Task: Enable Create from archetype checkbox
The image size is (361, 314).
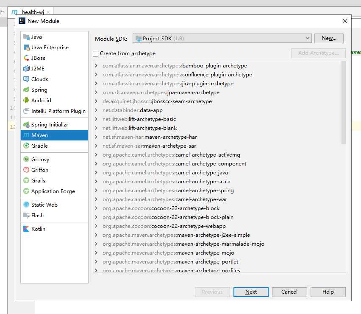Action: pos(95,53)
